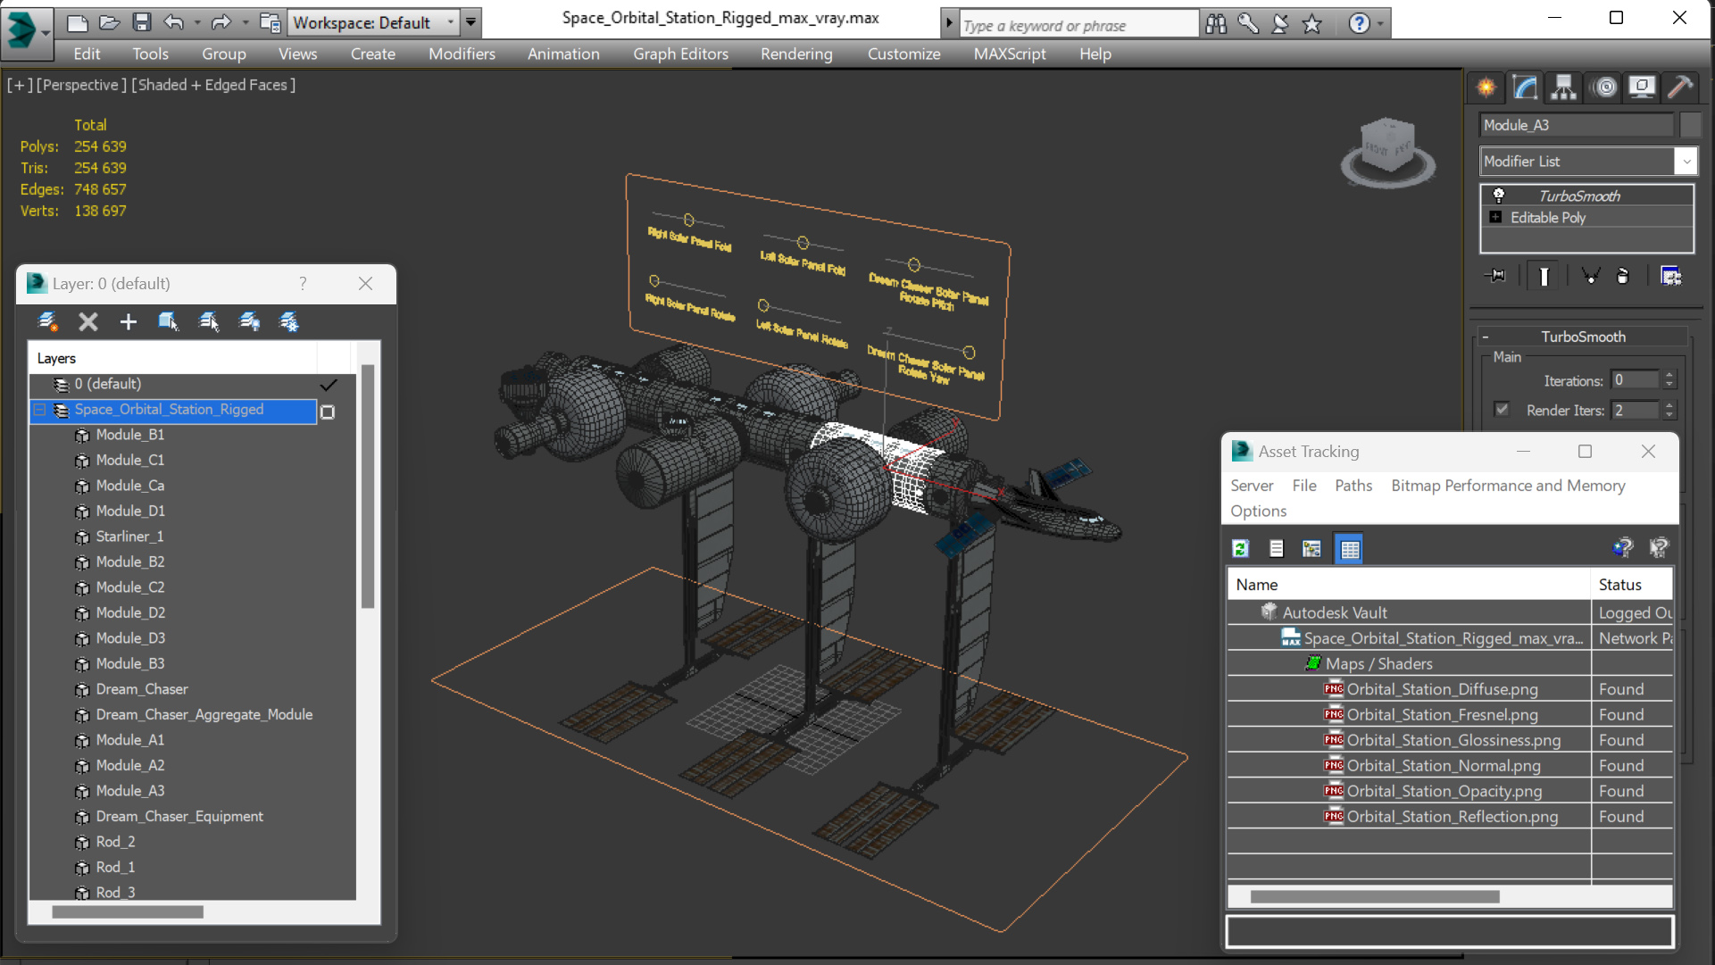Expand the Editable Poly plus sign
This screenshot has height=965, width=1715.
coord(1495,217)
